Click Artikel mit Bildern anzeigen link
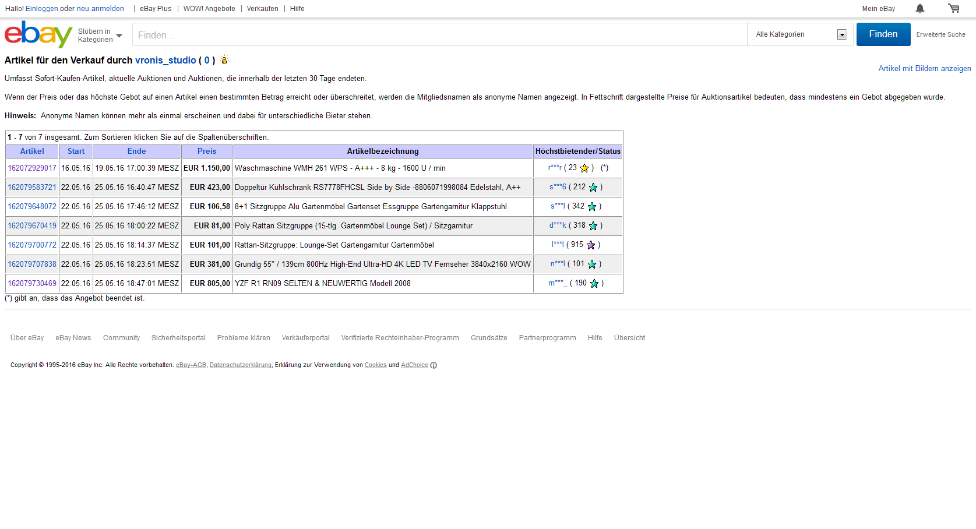976x529 pixels. [x=925, y=69]
